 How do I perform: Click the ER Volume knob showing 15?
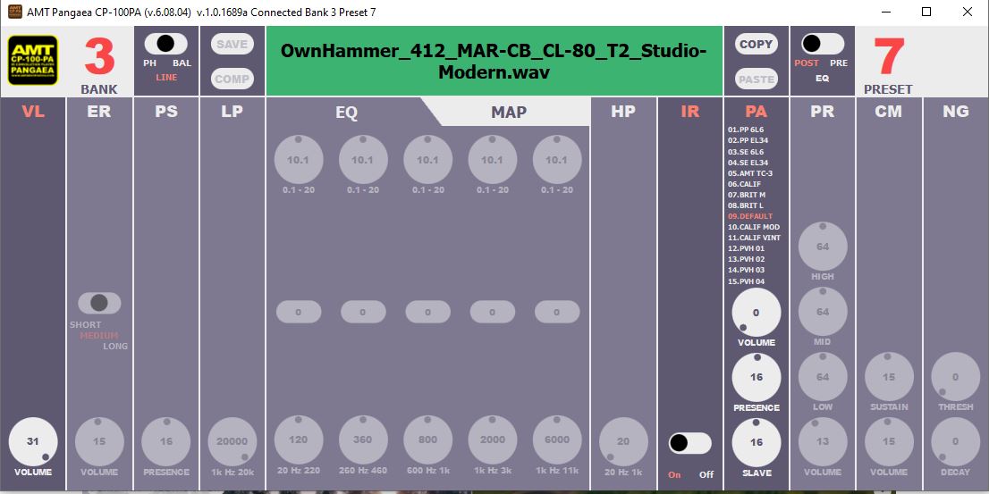[99, 441]
